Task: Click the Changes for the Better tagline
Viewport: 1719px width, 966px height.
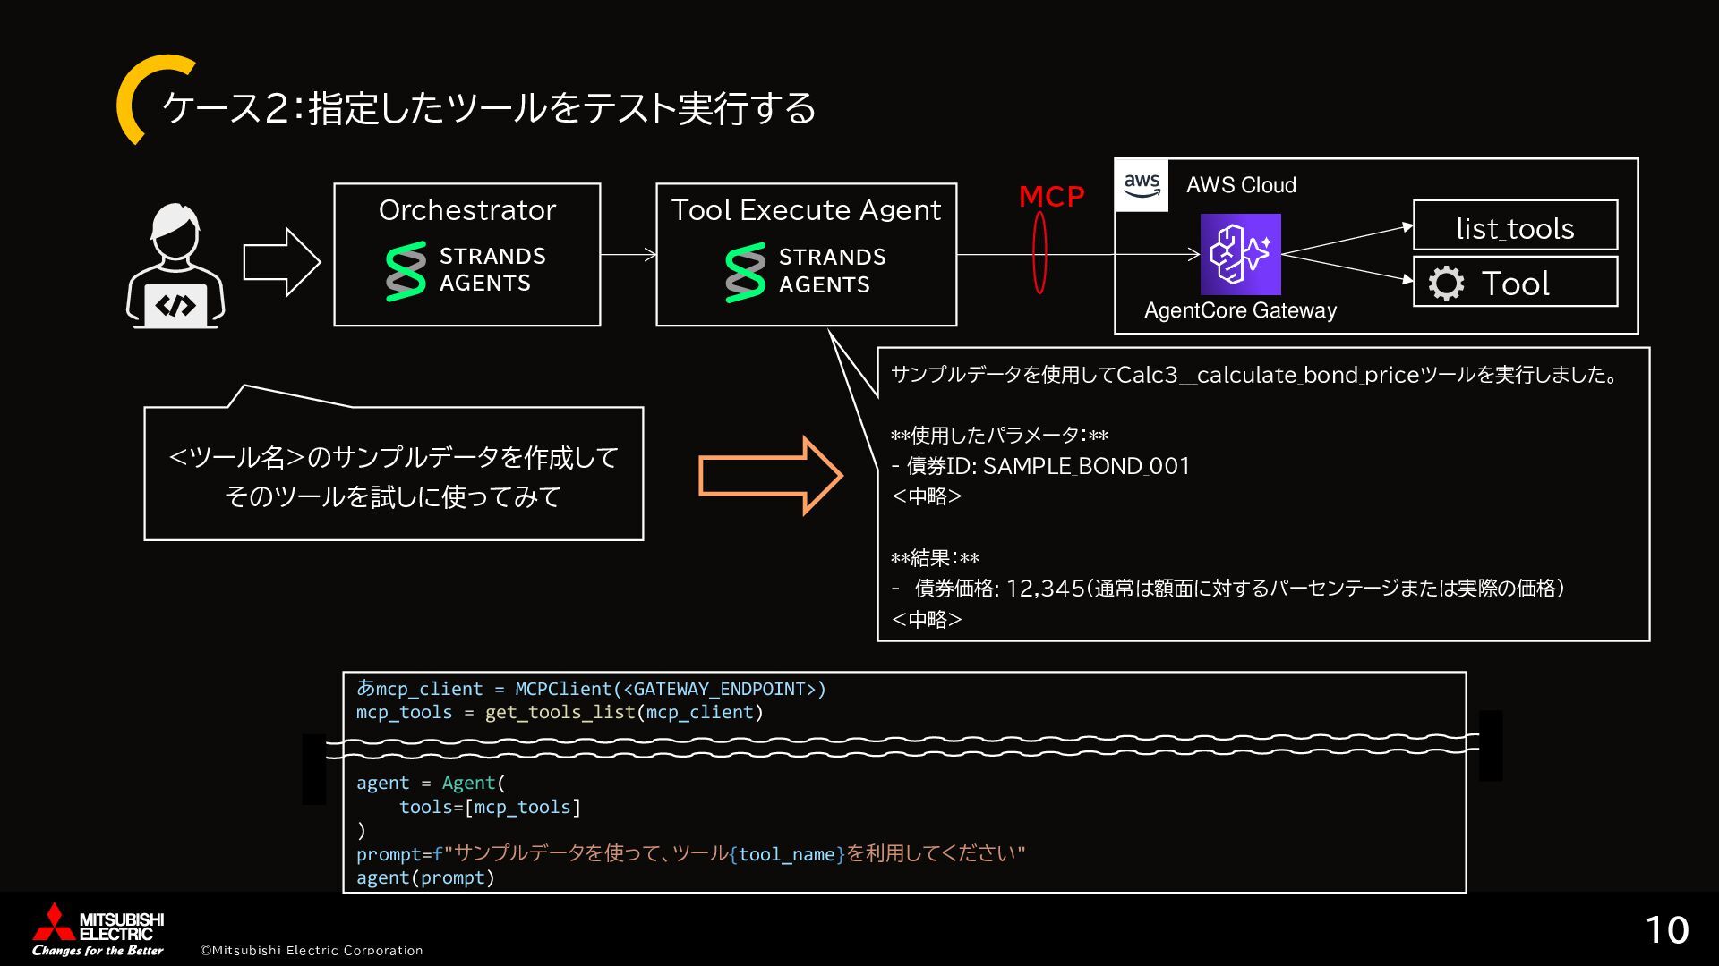Action: (98, 950)
